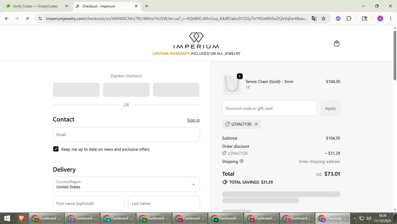Click the First name (optional) field
Screen dimensions: 397x224
tap(88, 203)
